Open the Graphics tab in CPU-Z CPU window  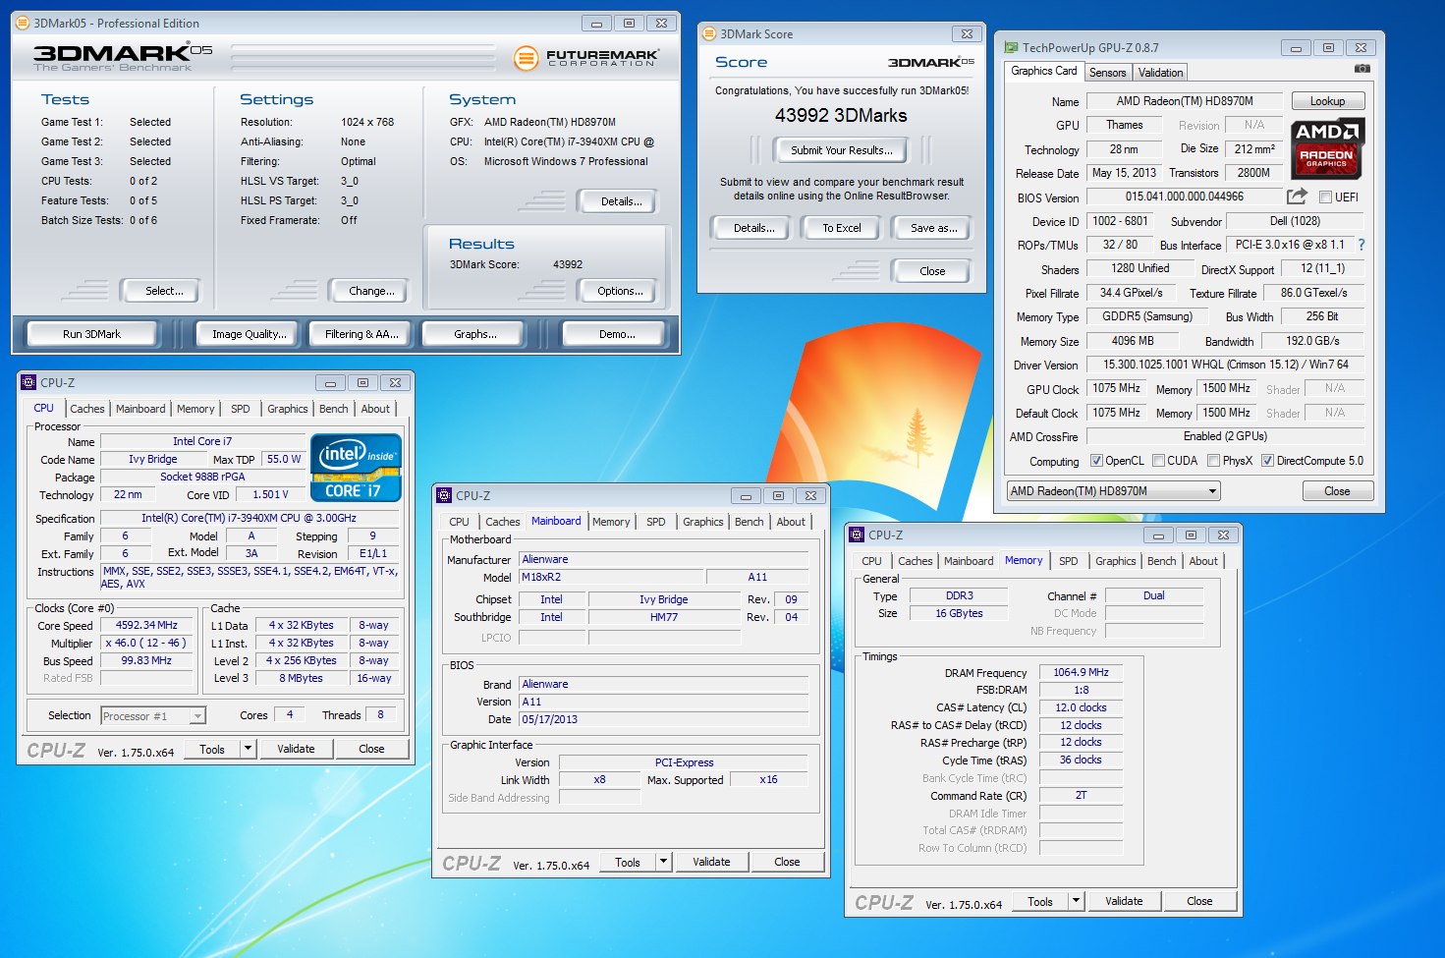287,409
